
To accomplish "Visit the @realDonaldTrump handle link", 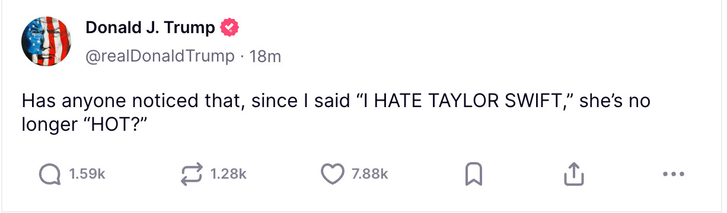I will tap(160, 56).
